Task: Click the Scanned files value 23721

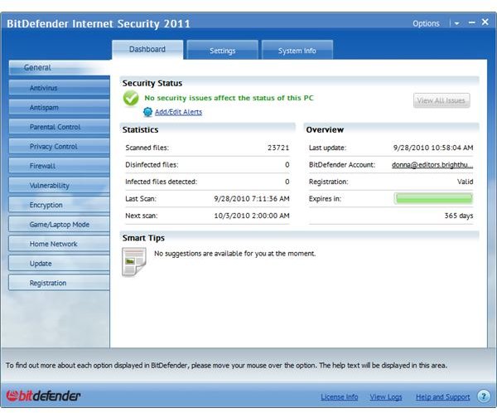Action: click(278, 148)
